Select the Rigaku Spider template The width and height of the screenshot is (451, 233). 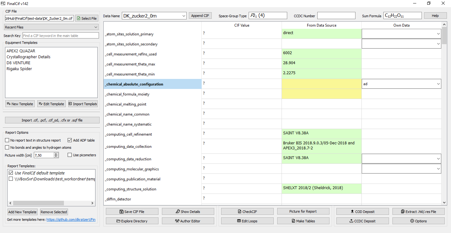point(19,69)
